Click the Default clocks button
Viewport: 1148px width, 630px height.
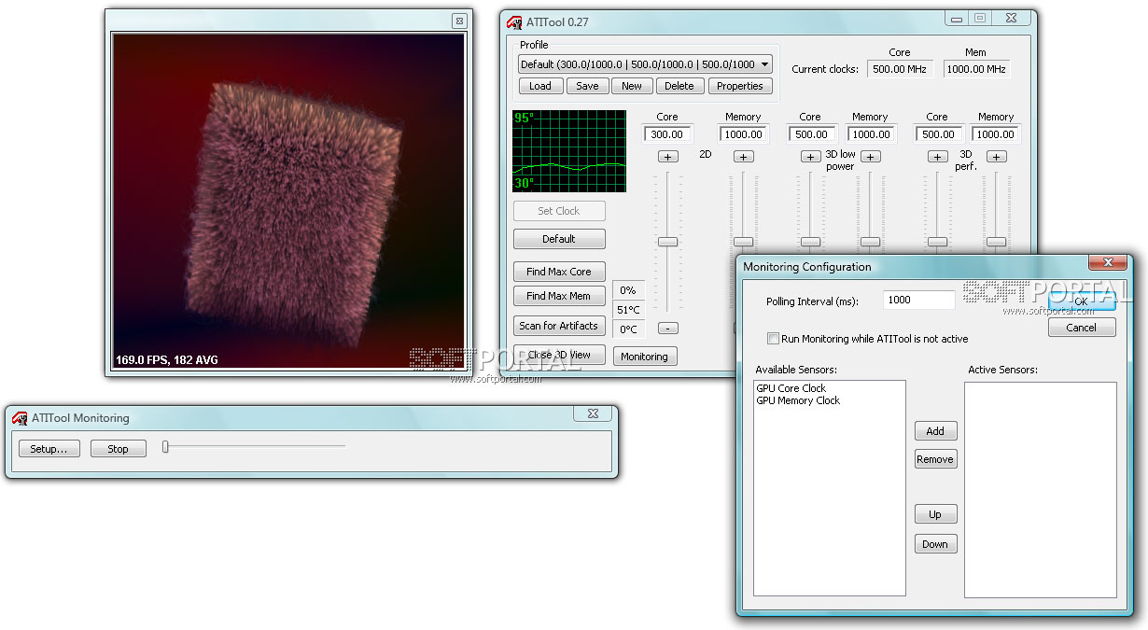click(559, 239)
